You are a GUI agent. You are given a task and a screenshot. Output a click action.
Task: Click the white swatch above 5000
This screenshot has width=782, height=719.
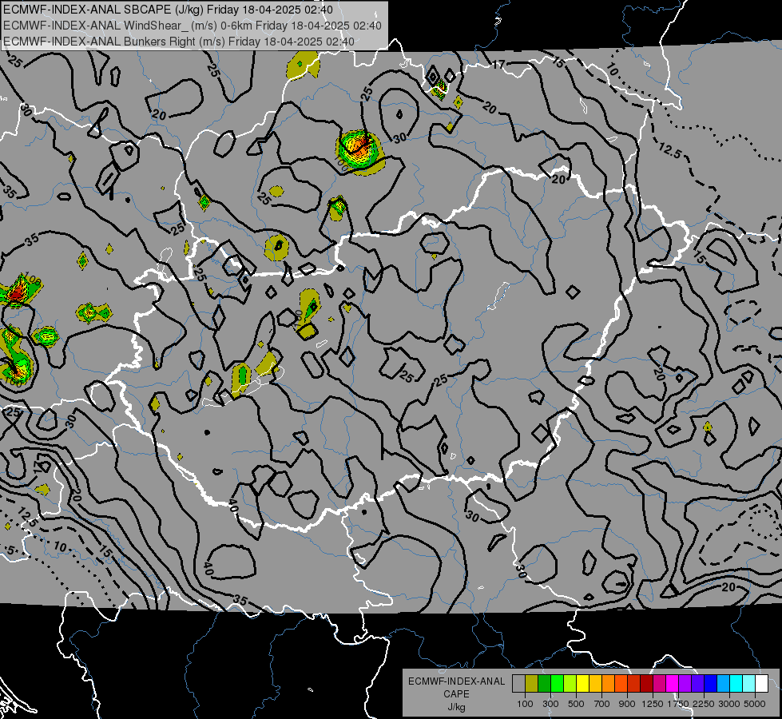762,684
